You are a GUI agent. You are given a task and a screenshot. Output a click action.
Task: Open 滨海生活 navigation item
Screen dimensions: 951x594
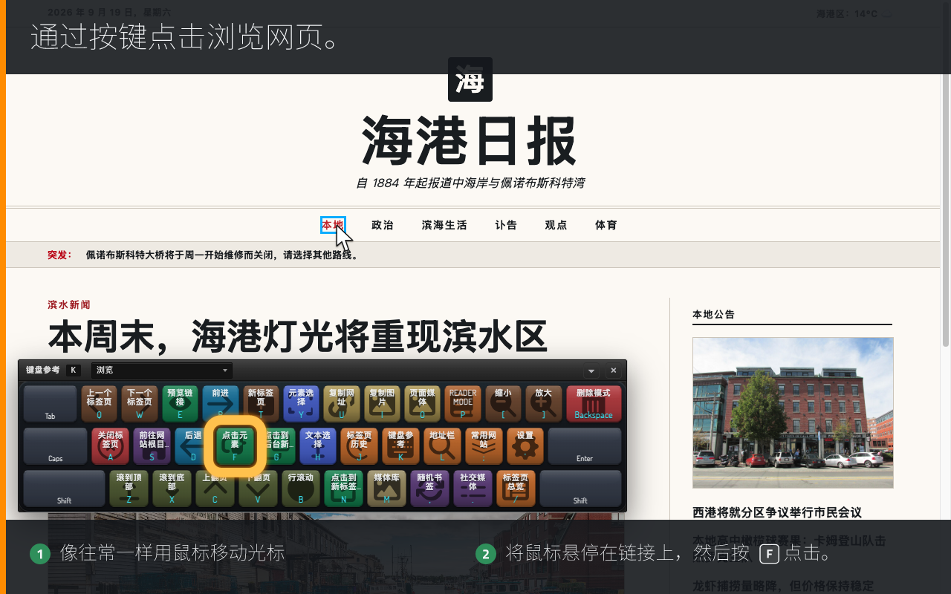click(444, 225)
